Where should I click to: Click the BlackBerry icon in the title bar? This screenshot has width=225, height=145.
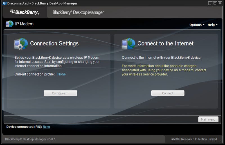pyautogui.click(x=5, y=3)
